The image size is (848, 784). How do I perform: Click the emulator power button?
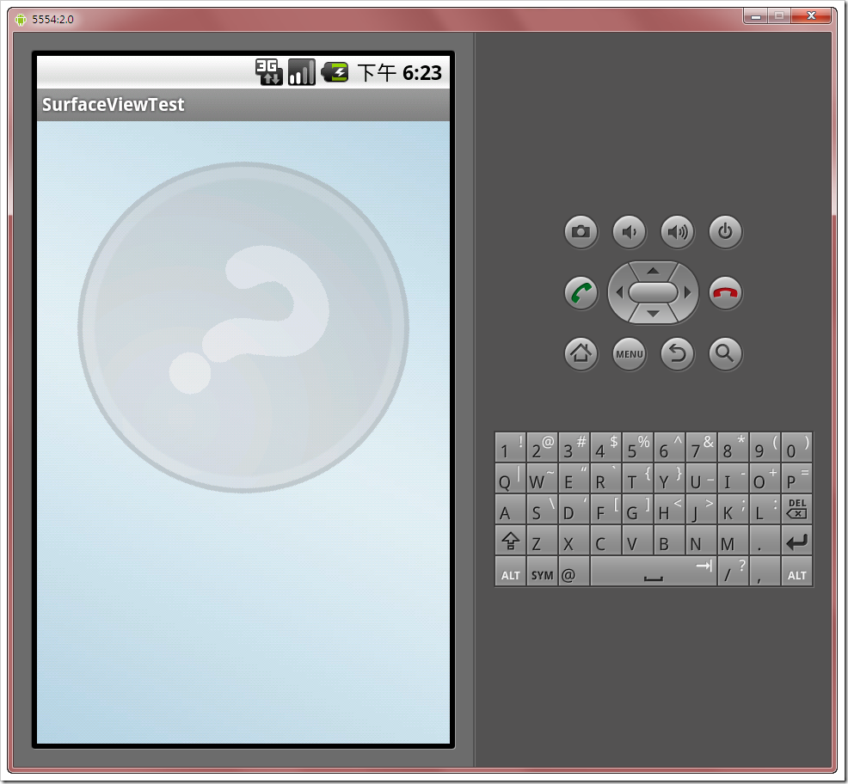point(725,232)
